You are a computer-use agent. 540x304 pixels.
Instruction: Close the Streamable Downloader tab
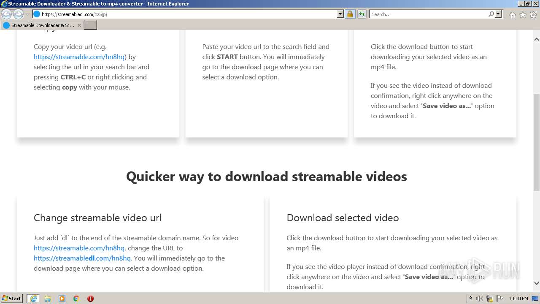(79, 25)
